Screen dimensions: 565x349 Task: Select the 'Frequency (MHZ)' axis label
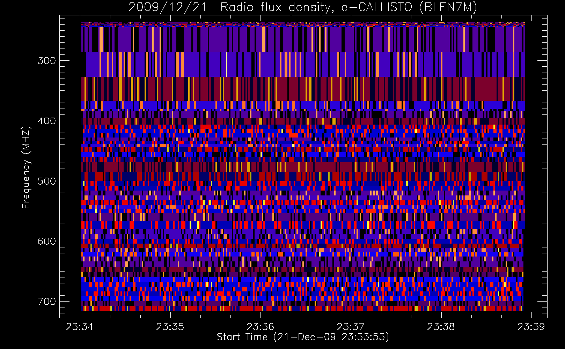tap(26, 167)
